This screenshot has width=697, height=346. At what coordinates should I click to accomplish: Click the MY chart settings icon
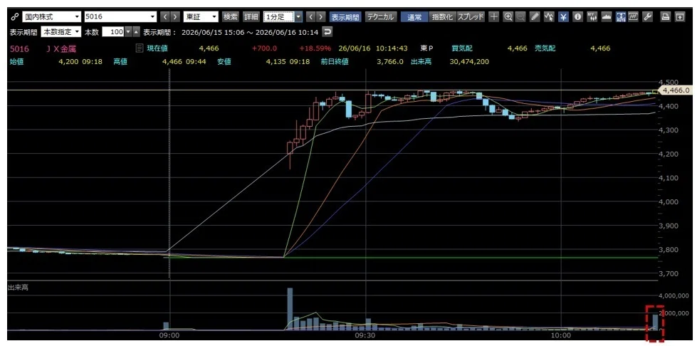click(x=592, y=17)
